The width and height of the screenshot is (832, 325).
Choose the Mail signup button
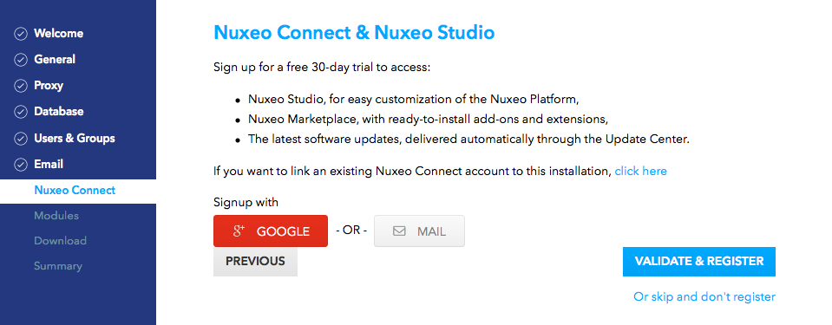coord(419,231)
